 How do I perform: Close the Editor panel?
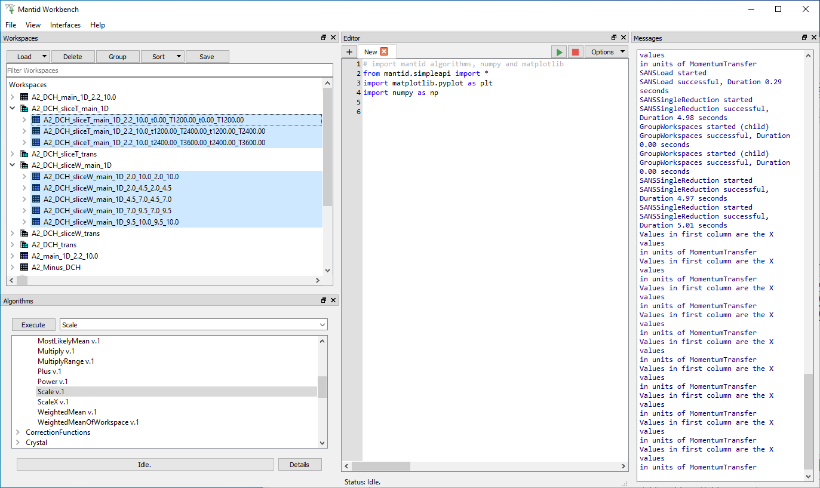tap(624, 38)
